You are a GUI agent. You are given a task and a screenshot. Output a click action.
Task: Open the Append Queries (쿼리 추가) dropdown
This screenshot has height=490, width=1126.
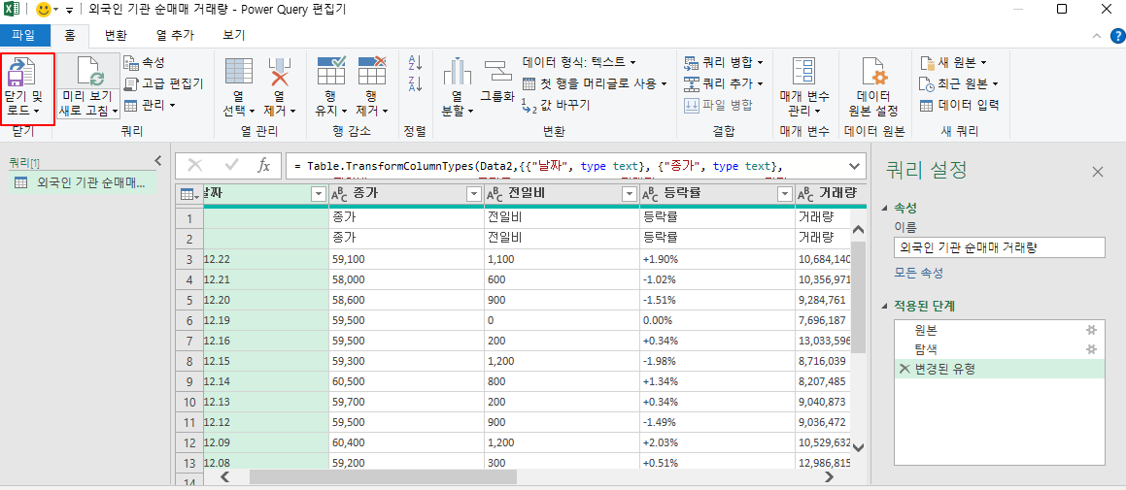[x=724, y=84]
